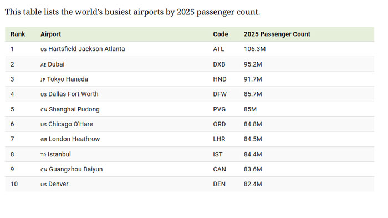The image size is (388, 218).
Task: Click the ORD airport code cell
Action: click(x=219, y=124)
